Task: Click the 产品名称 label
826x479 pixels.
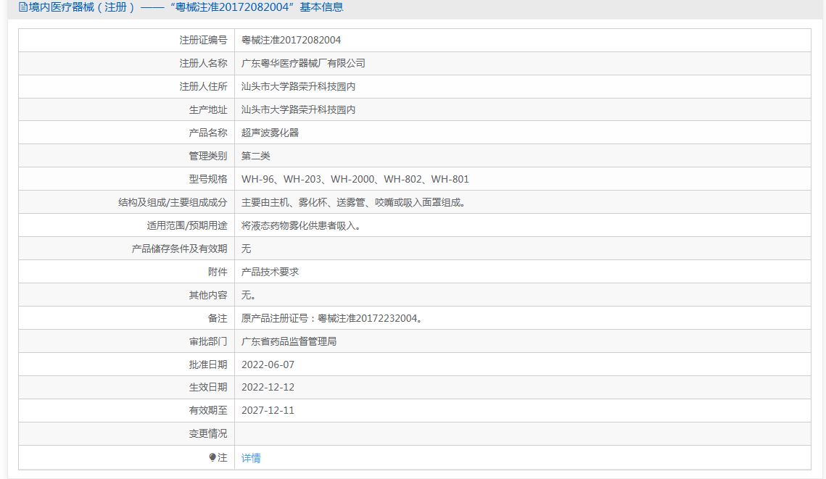Action: point(208,133)
